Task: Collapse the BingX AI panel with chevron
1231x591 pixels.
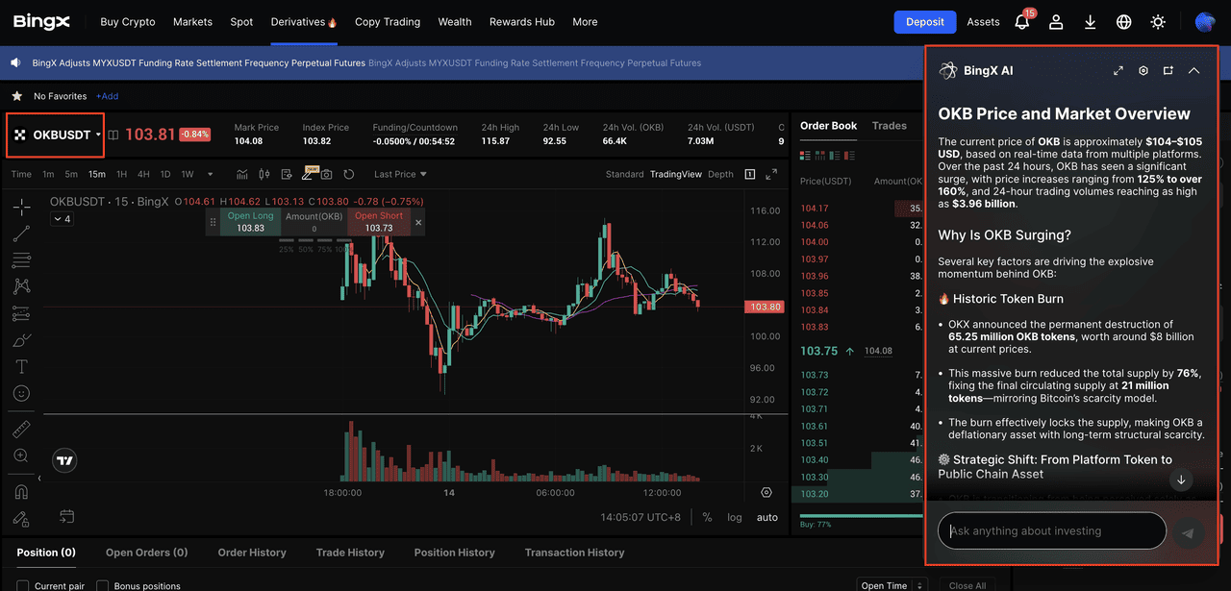Action: [x=1193, y=70]
